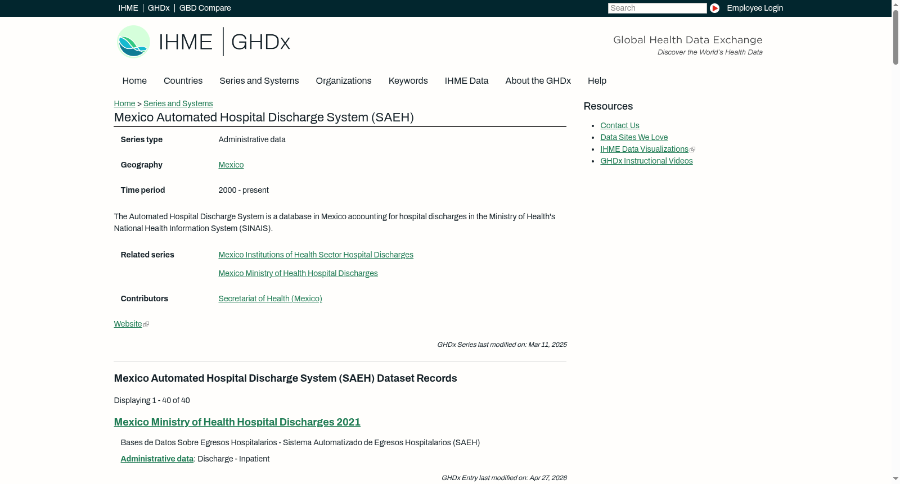
Task: Click the 'Administrative data' series type value
Action: [x=252, y=139]
